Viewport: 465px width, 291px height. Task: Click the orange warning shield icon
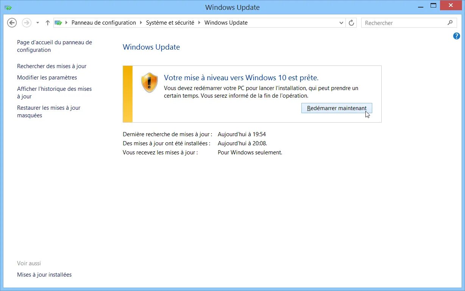coord(149,82)
